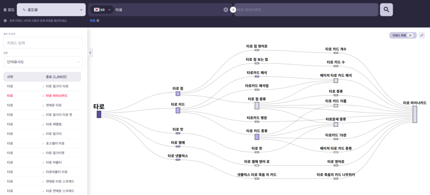Click the info icon under 뷰 모드
The width and height of the screenshot is (430, 195).
point(5,21)
